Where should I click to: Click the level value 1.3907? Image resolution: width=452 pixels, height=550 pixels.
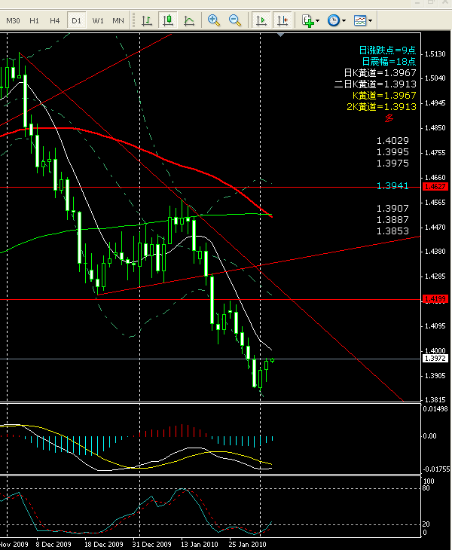[x=392, y=209]
